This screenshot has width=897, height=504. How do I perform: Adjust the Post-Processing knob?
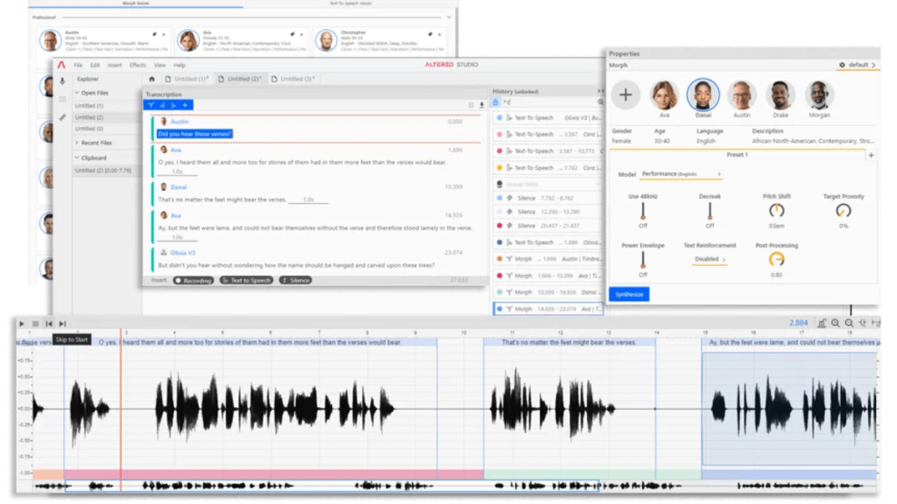(776, 259)
